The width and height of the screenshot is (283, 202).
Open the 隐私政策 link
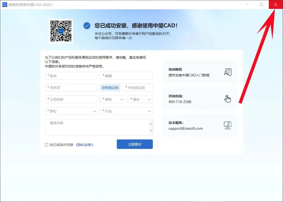pyautogui.click(x=84, y=145)
